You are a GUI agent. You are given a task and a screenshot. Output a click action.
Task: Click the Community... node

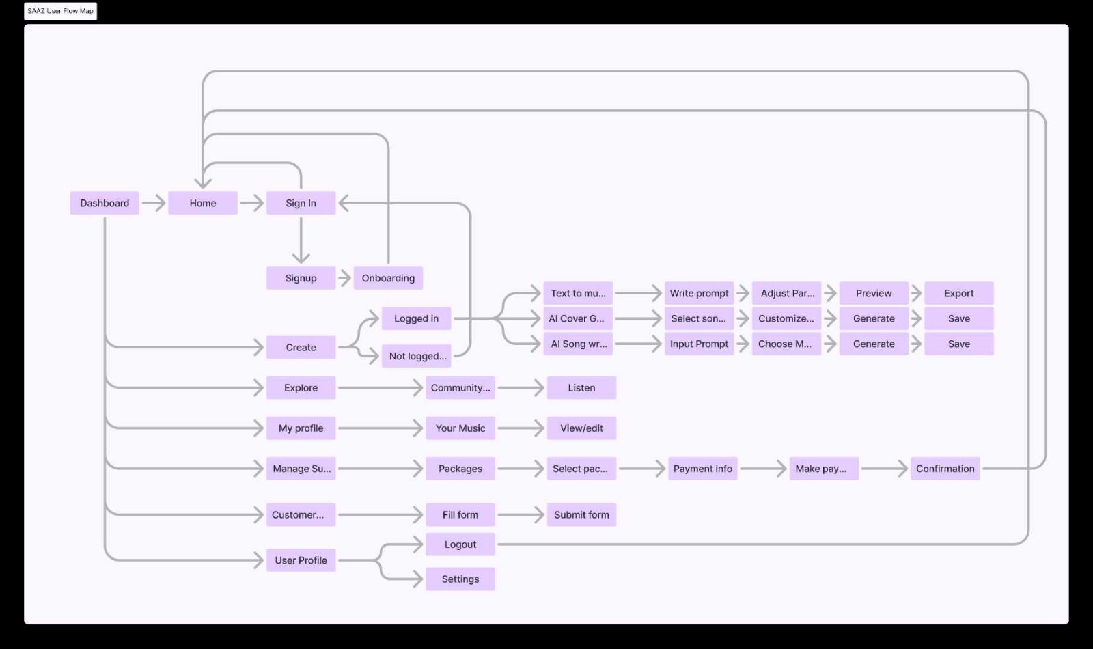pyautogui.click(x=460, y=387)
